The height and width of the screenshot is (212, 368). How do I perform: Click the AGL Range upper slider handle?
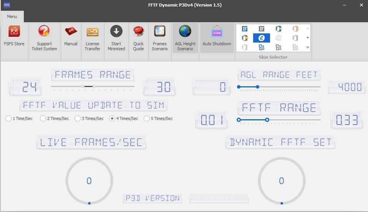(257, 87)
